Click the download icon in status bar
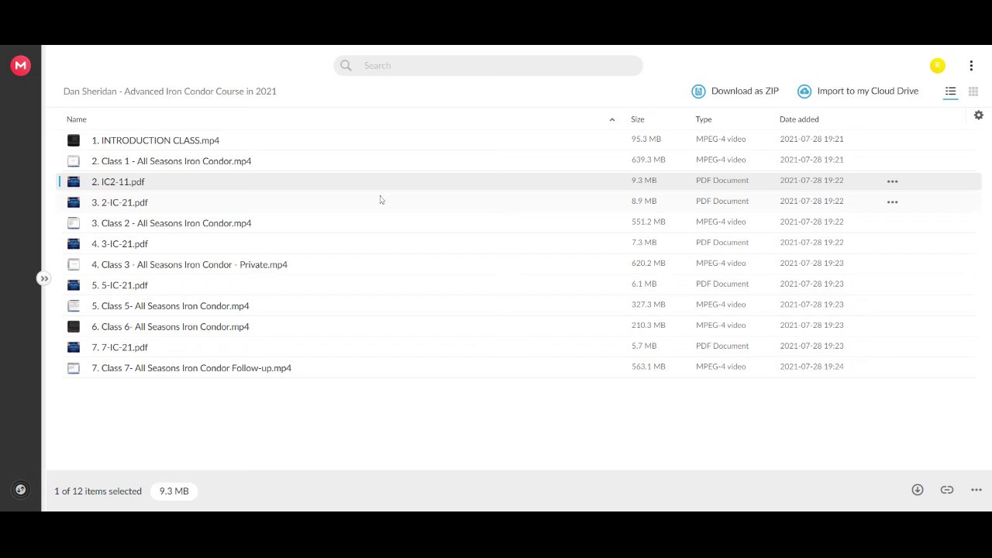Screen dimensions: 992x558 tap(918, 490)
